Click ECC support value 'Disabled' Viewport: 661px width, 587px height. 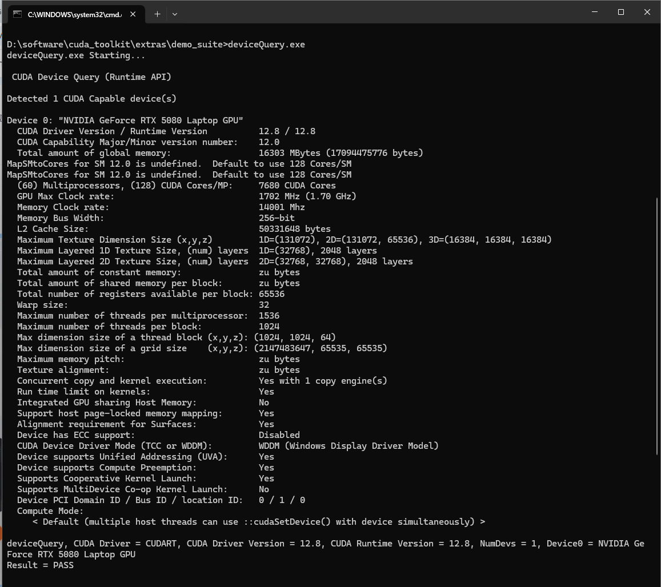point(279,435)
